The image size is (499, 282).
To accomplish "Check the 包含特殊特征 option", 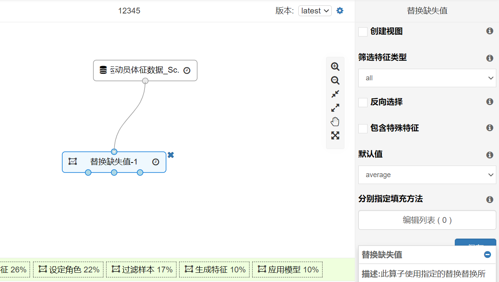I will coord(363,129).
